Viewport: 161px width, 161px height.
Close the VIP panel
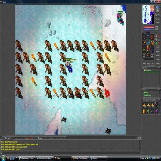pos(159,89)
